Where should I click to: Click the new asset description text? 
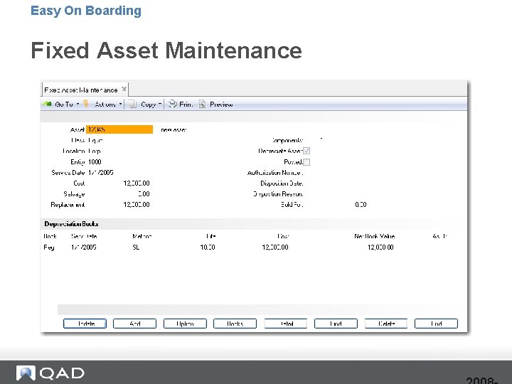coord(174,130)
